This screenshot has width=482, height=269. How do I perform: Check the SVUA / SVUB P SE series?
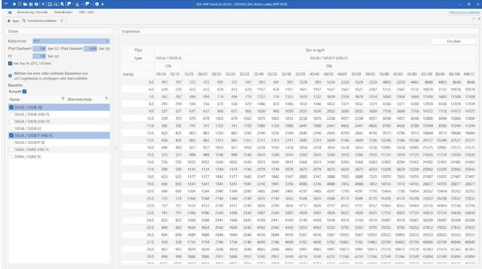[x=12, y=143]
